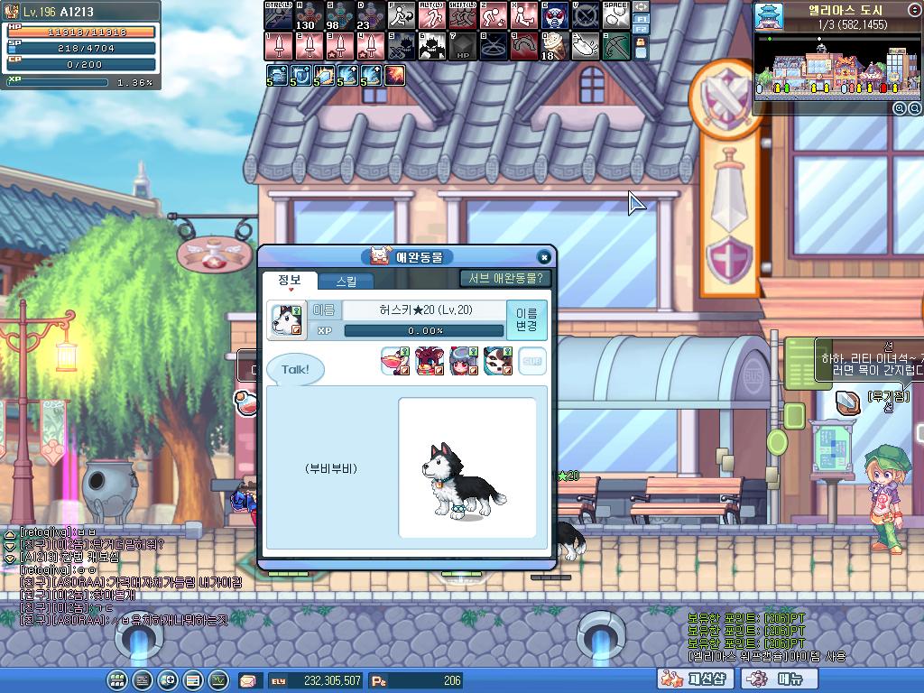Select the gray-haired girl pet slot icon
This screenshot has height=693, width=924.
463,361
